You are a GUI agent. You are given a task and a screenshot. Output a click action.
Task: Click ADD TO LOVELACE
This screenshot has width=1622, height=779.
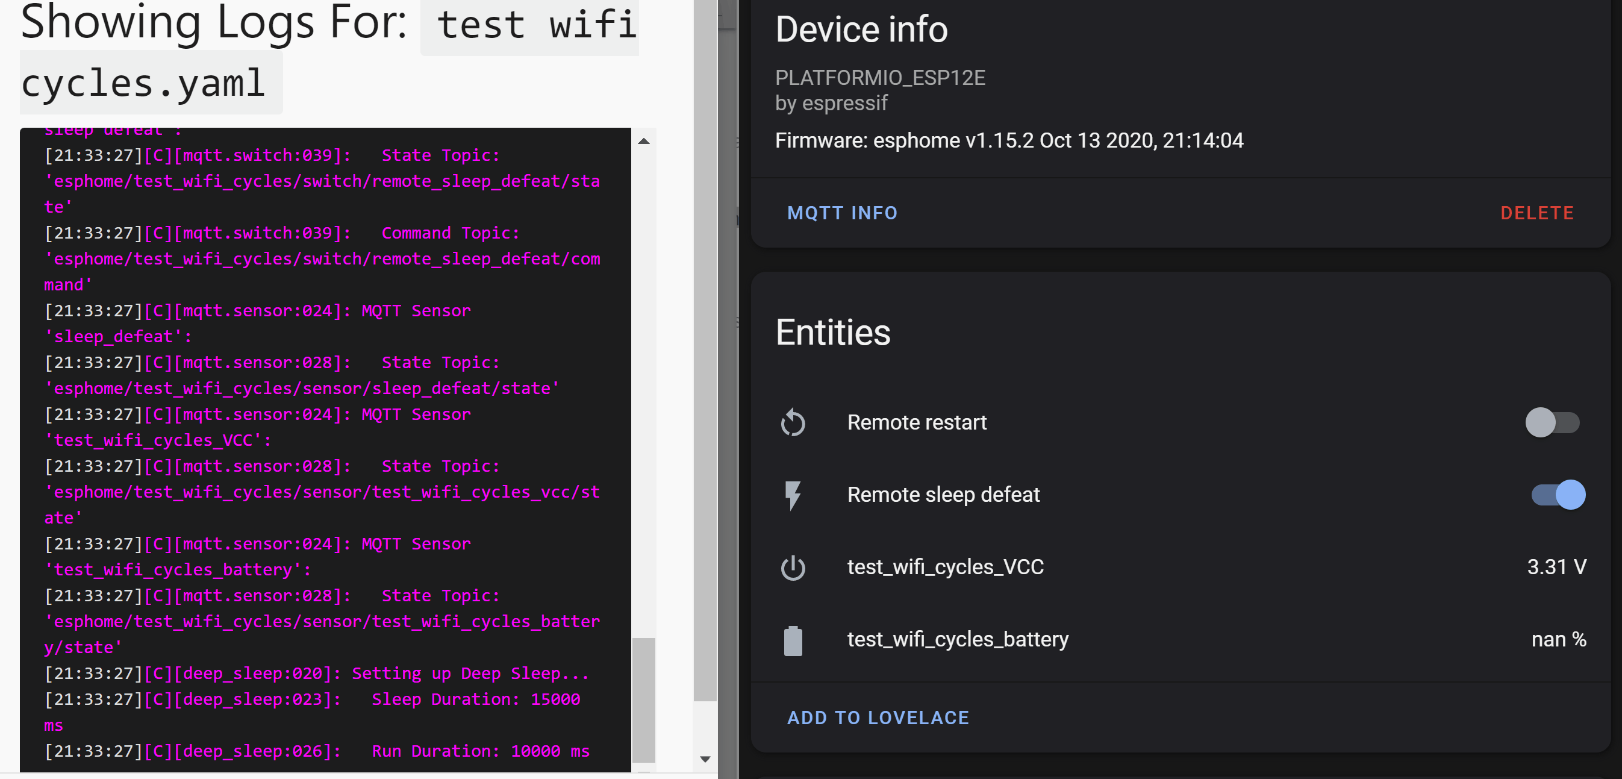[x=878, y=718]
